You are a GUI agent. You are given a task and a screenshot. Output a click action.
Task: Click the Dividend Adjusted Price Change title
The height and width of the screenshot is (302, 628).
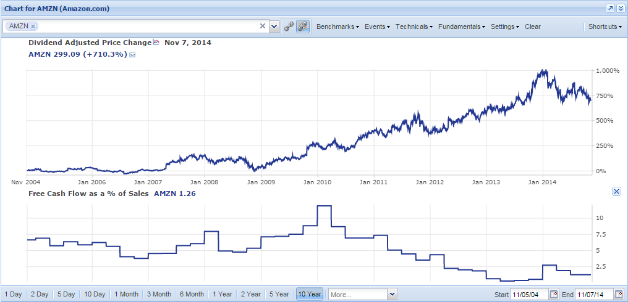click(90, 43)
